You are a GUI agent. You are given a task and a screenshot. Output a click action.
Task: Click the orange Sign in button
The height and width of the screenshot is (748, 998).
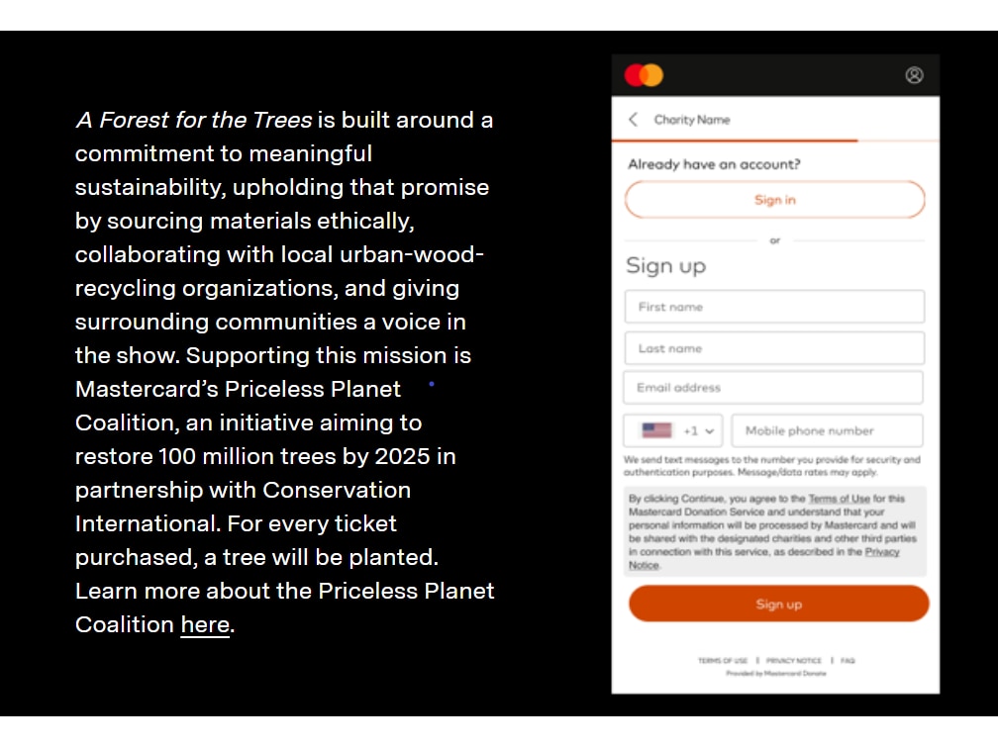tap(774, 200)
